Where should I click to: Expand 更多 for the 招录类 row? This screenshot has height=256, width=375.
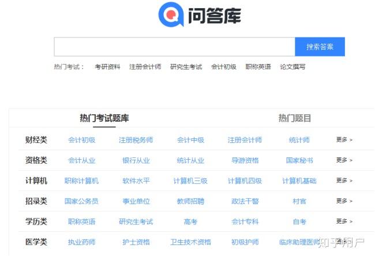coord(344,201)
